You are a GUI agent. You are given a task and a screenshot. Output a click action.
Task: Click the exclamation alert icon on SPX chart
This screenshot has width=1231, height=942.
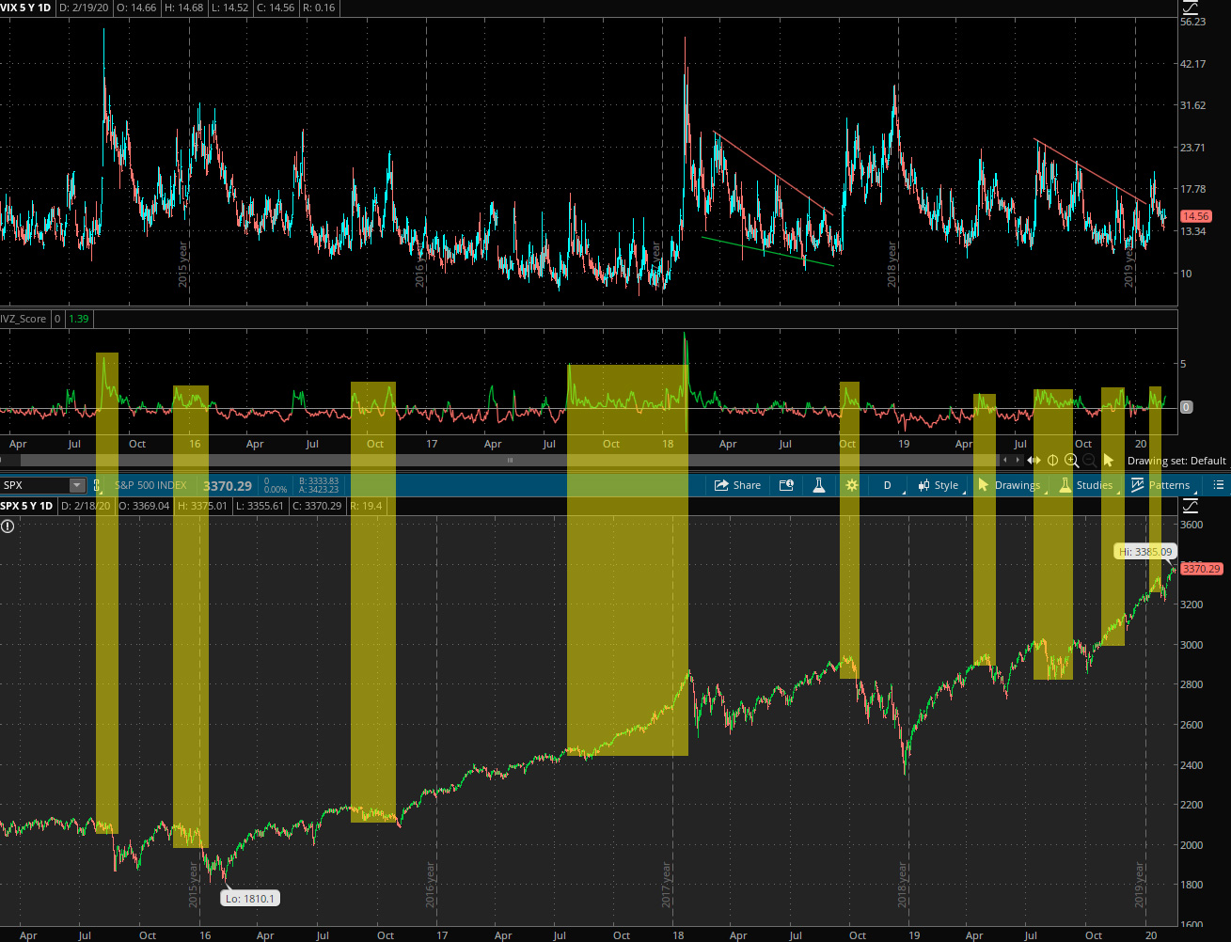point(8,526)
